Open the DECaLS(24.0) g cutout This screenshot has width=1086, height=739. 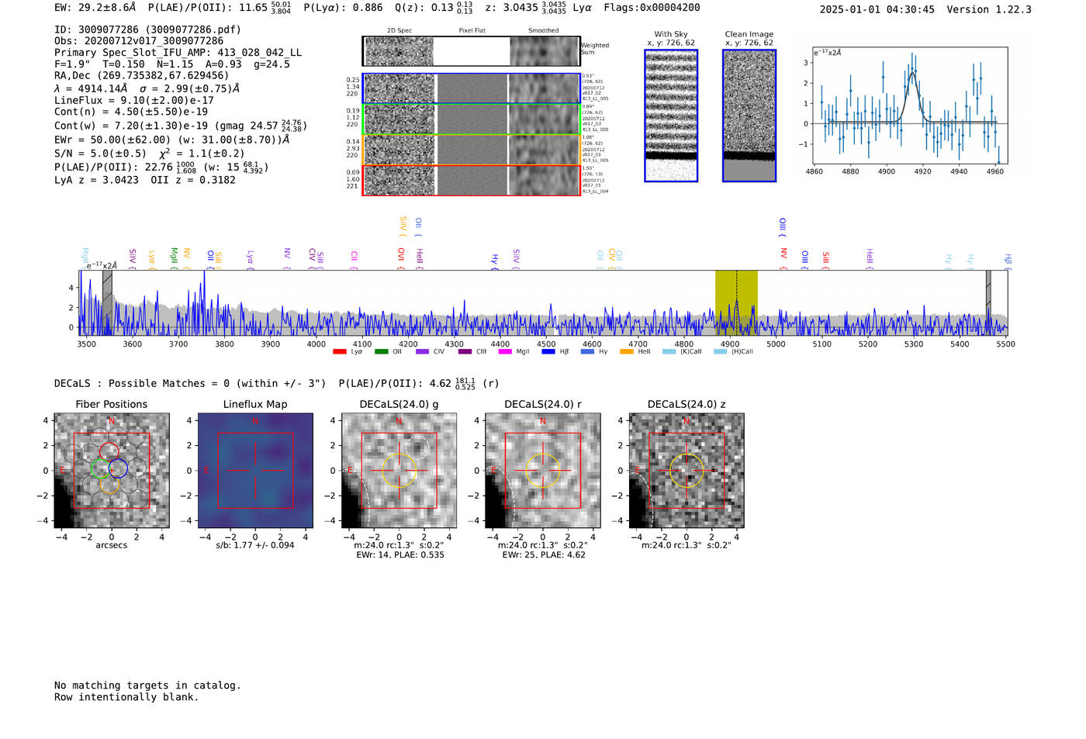click(x=399, y=471)
